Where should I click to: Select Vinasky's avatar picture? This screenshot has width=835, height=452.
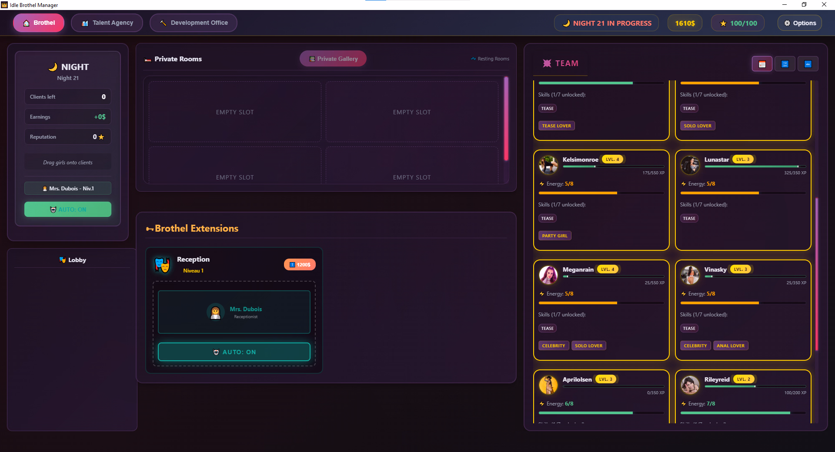click(690, 275)
